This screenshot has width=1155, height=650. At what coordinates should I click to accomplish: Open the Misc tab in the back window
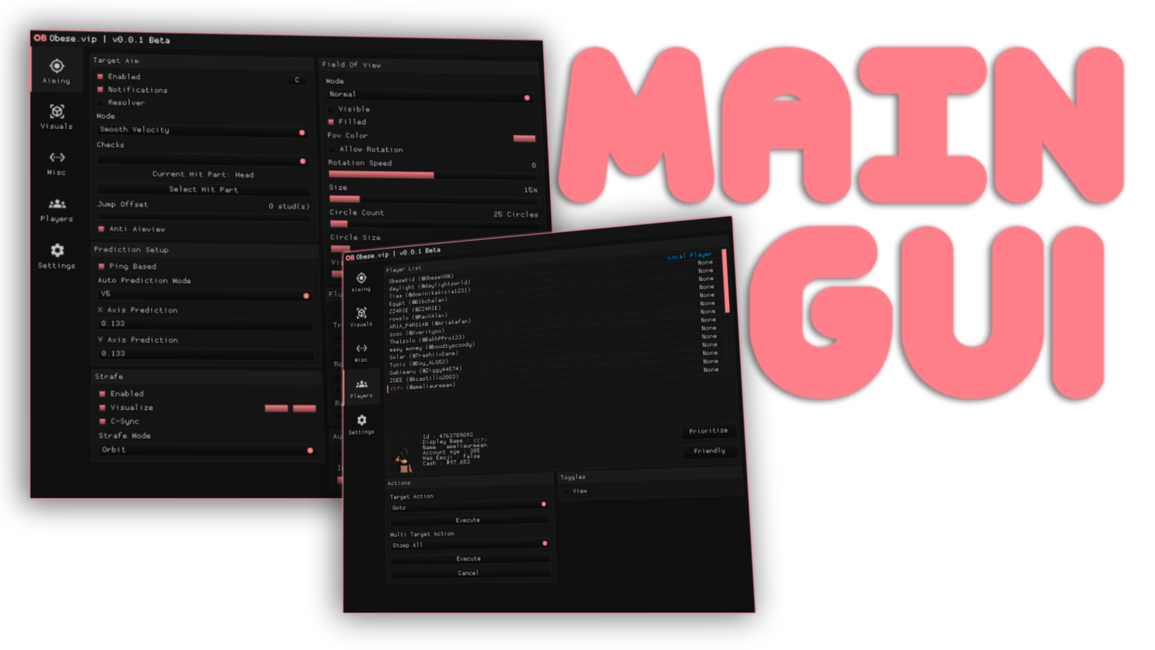tap(57, 162)
